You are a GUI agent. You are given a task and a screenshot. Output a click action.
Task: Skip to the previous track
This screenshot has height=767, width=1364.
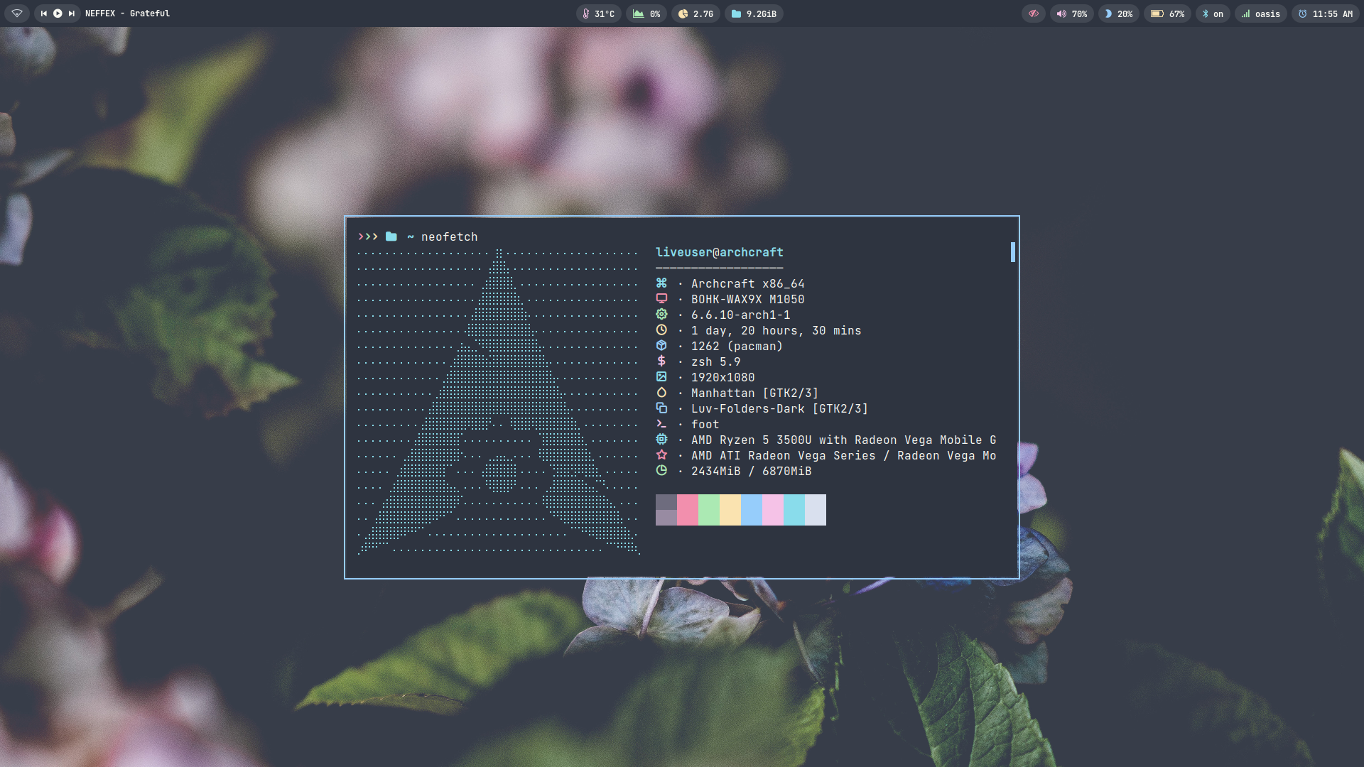click(x=44, y=13)
